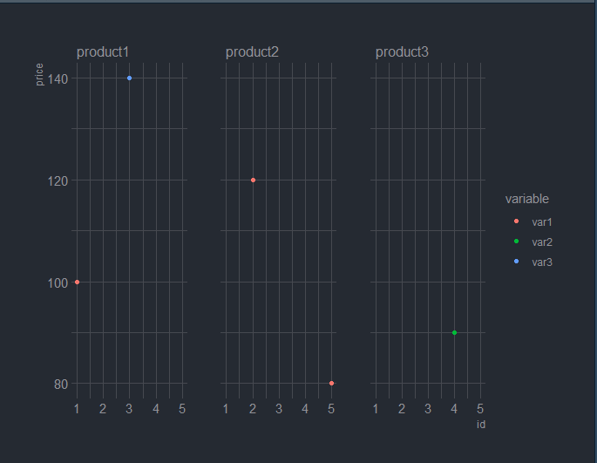This screenshot has height=463, width=597.
Task: Click x-axis label 2 under product2
Action: coord(253,409)
